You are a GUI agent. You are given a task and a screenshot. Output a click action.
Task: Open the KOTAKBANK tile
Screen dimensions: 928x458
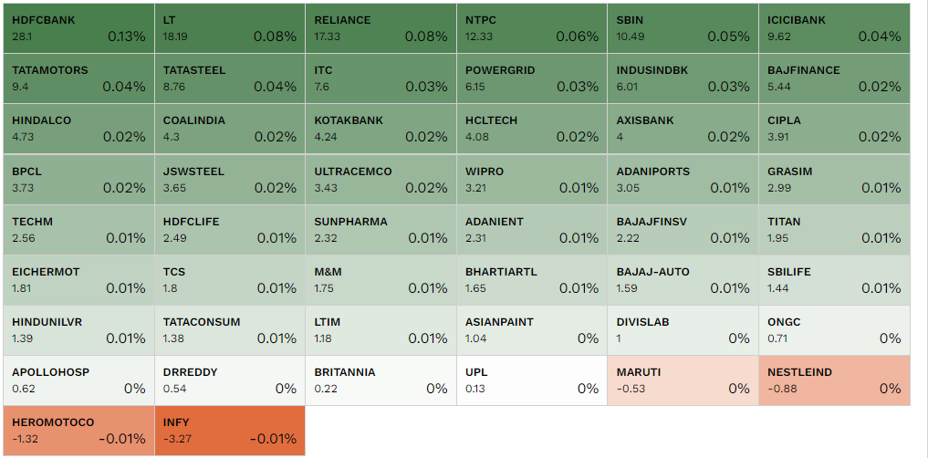click(381, 129)
